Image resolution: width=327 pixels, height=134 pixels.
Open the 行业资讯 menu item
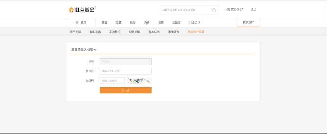(x=194, y=22)
